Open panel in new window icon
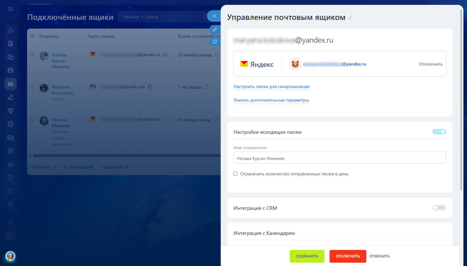The image size is (467, 266). [x=215, y=42]
